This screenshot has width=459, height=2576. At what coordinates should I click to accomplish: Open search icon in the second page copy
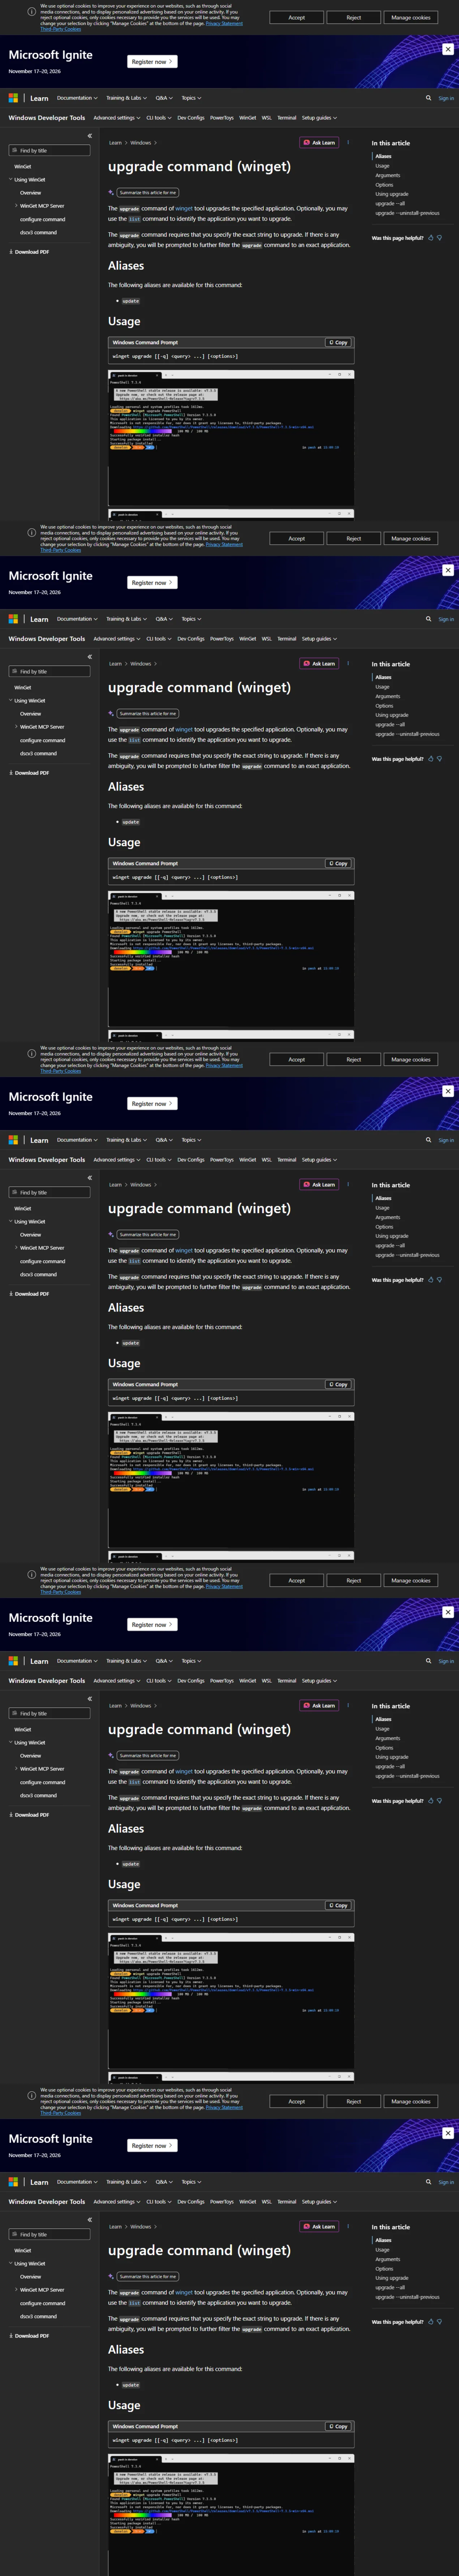pos(429,619)
